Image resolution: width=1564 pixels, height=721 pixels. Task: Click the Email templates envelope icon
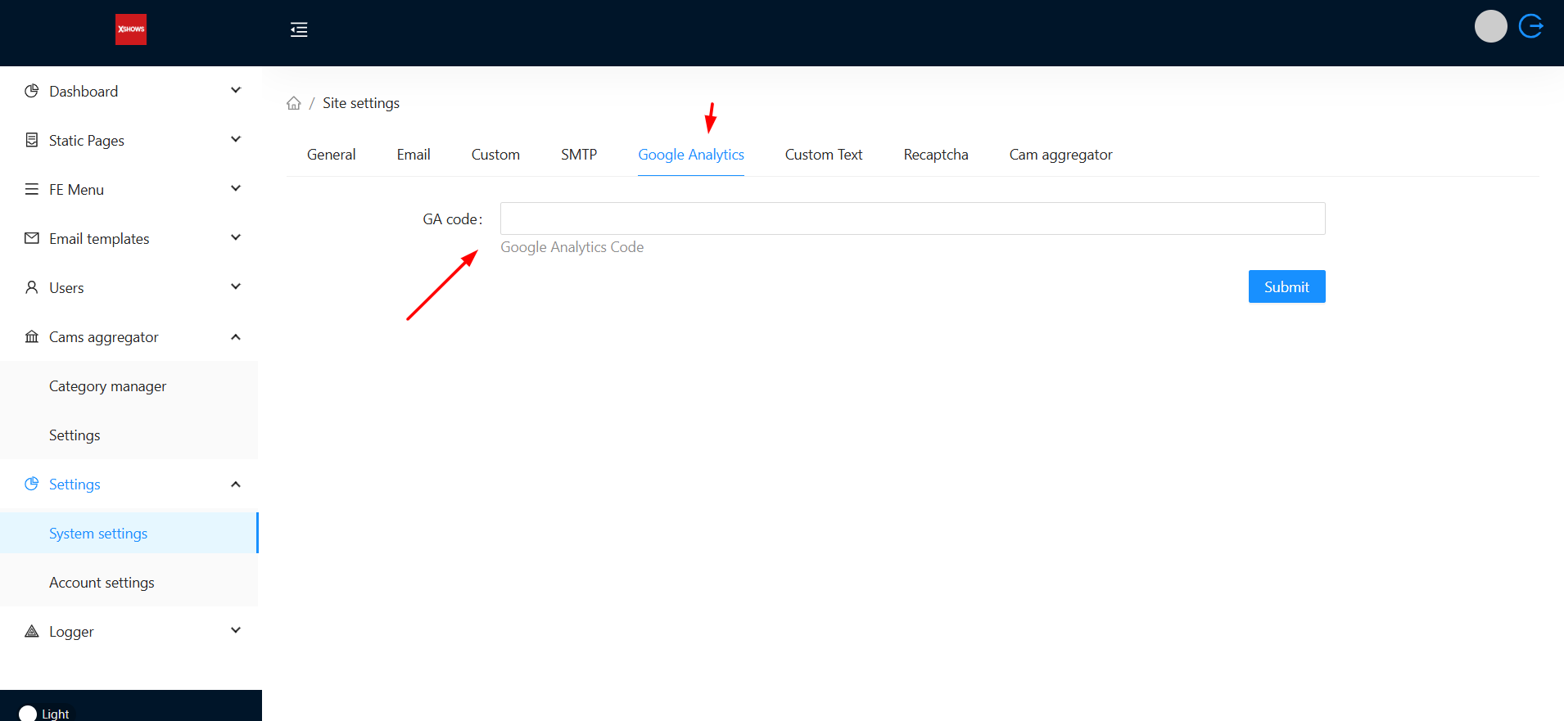(32, 238)
